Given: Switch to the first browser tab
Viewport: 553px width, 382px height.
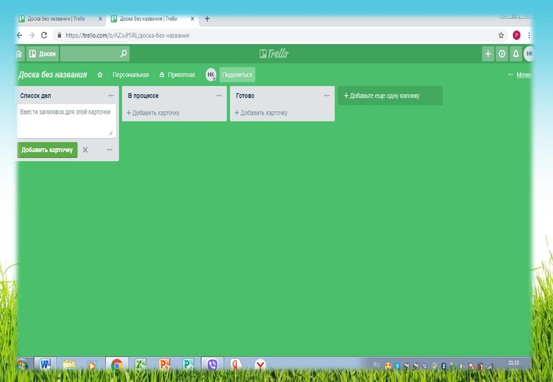Looking at the screenshot, I should pos(55,19).
